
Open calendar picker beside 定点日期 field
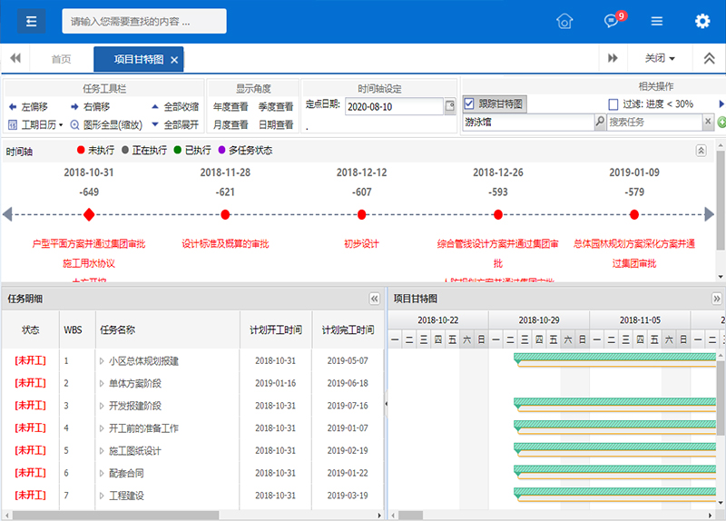point(449,106)
